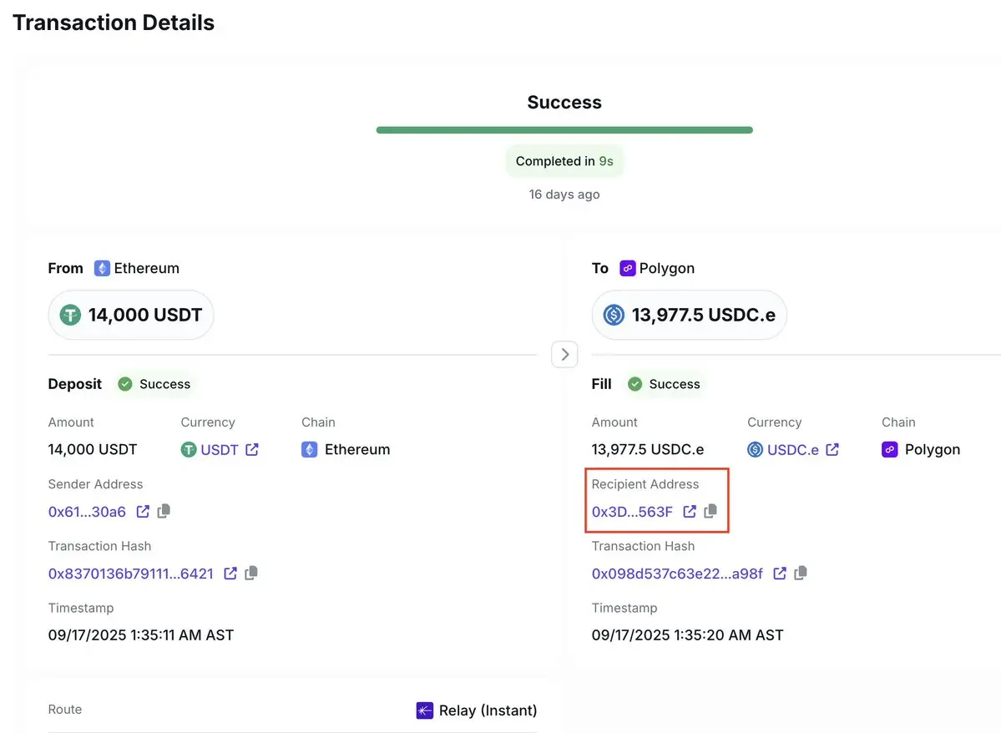Copy the fill transaction hash

point(801,573)
